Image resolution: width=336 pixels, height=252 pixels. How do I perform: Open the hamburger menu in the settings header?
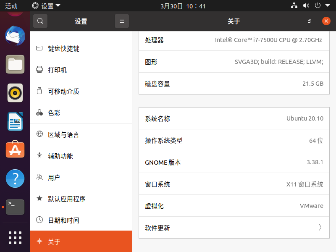tap(122, 21)
